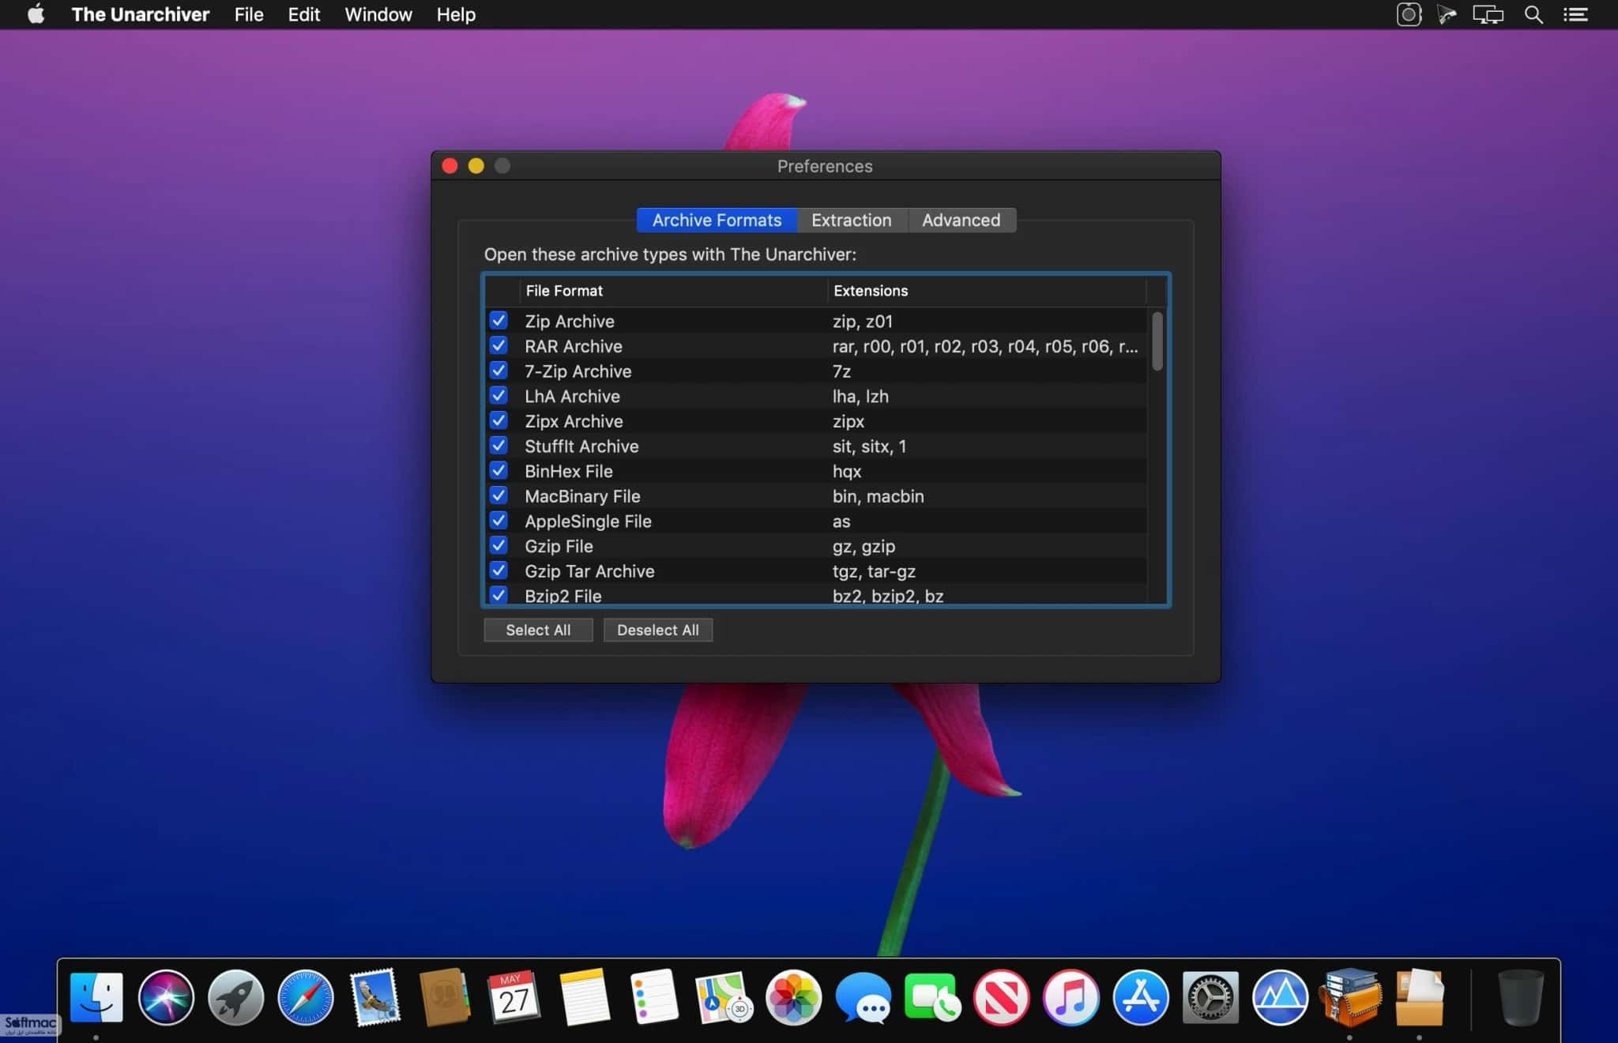
Task: Open Mail stamp icon in Dock
Action: pos(375,997)
